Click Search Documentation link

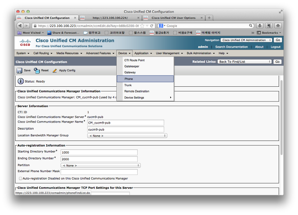[x=231, y=47]
